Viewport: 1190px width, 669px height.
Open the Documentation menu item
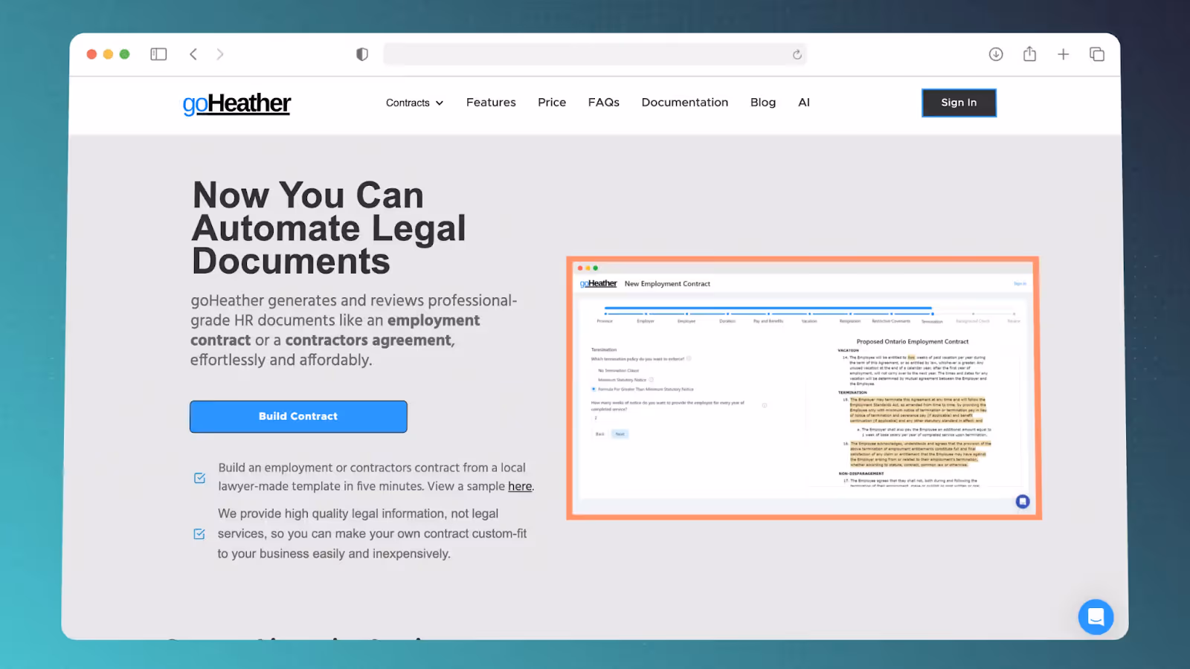point(685,103)
